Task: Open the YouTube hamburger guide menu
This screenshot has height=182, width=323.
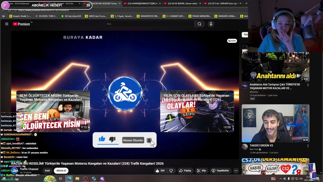Action: [7, 24]
